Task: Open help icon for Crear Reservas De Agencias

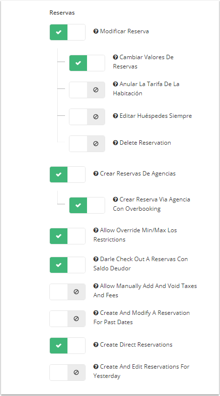Action: pyautogui.click(x=96, y=174)
